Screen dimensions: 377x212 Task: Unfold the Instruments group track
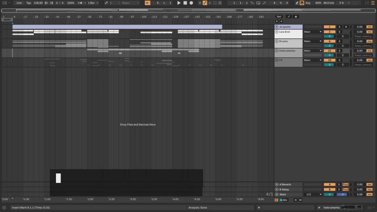tap(277, 51)
